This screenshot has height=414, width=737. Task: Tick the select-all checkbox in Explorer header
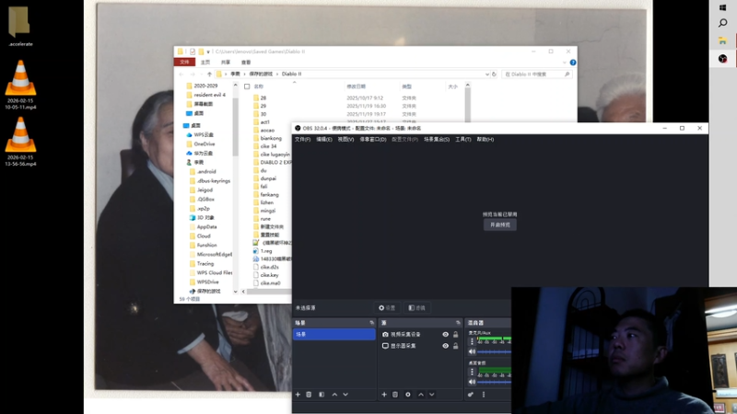point(247,86)
